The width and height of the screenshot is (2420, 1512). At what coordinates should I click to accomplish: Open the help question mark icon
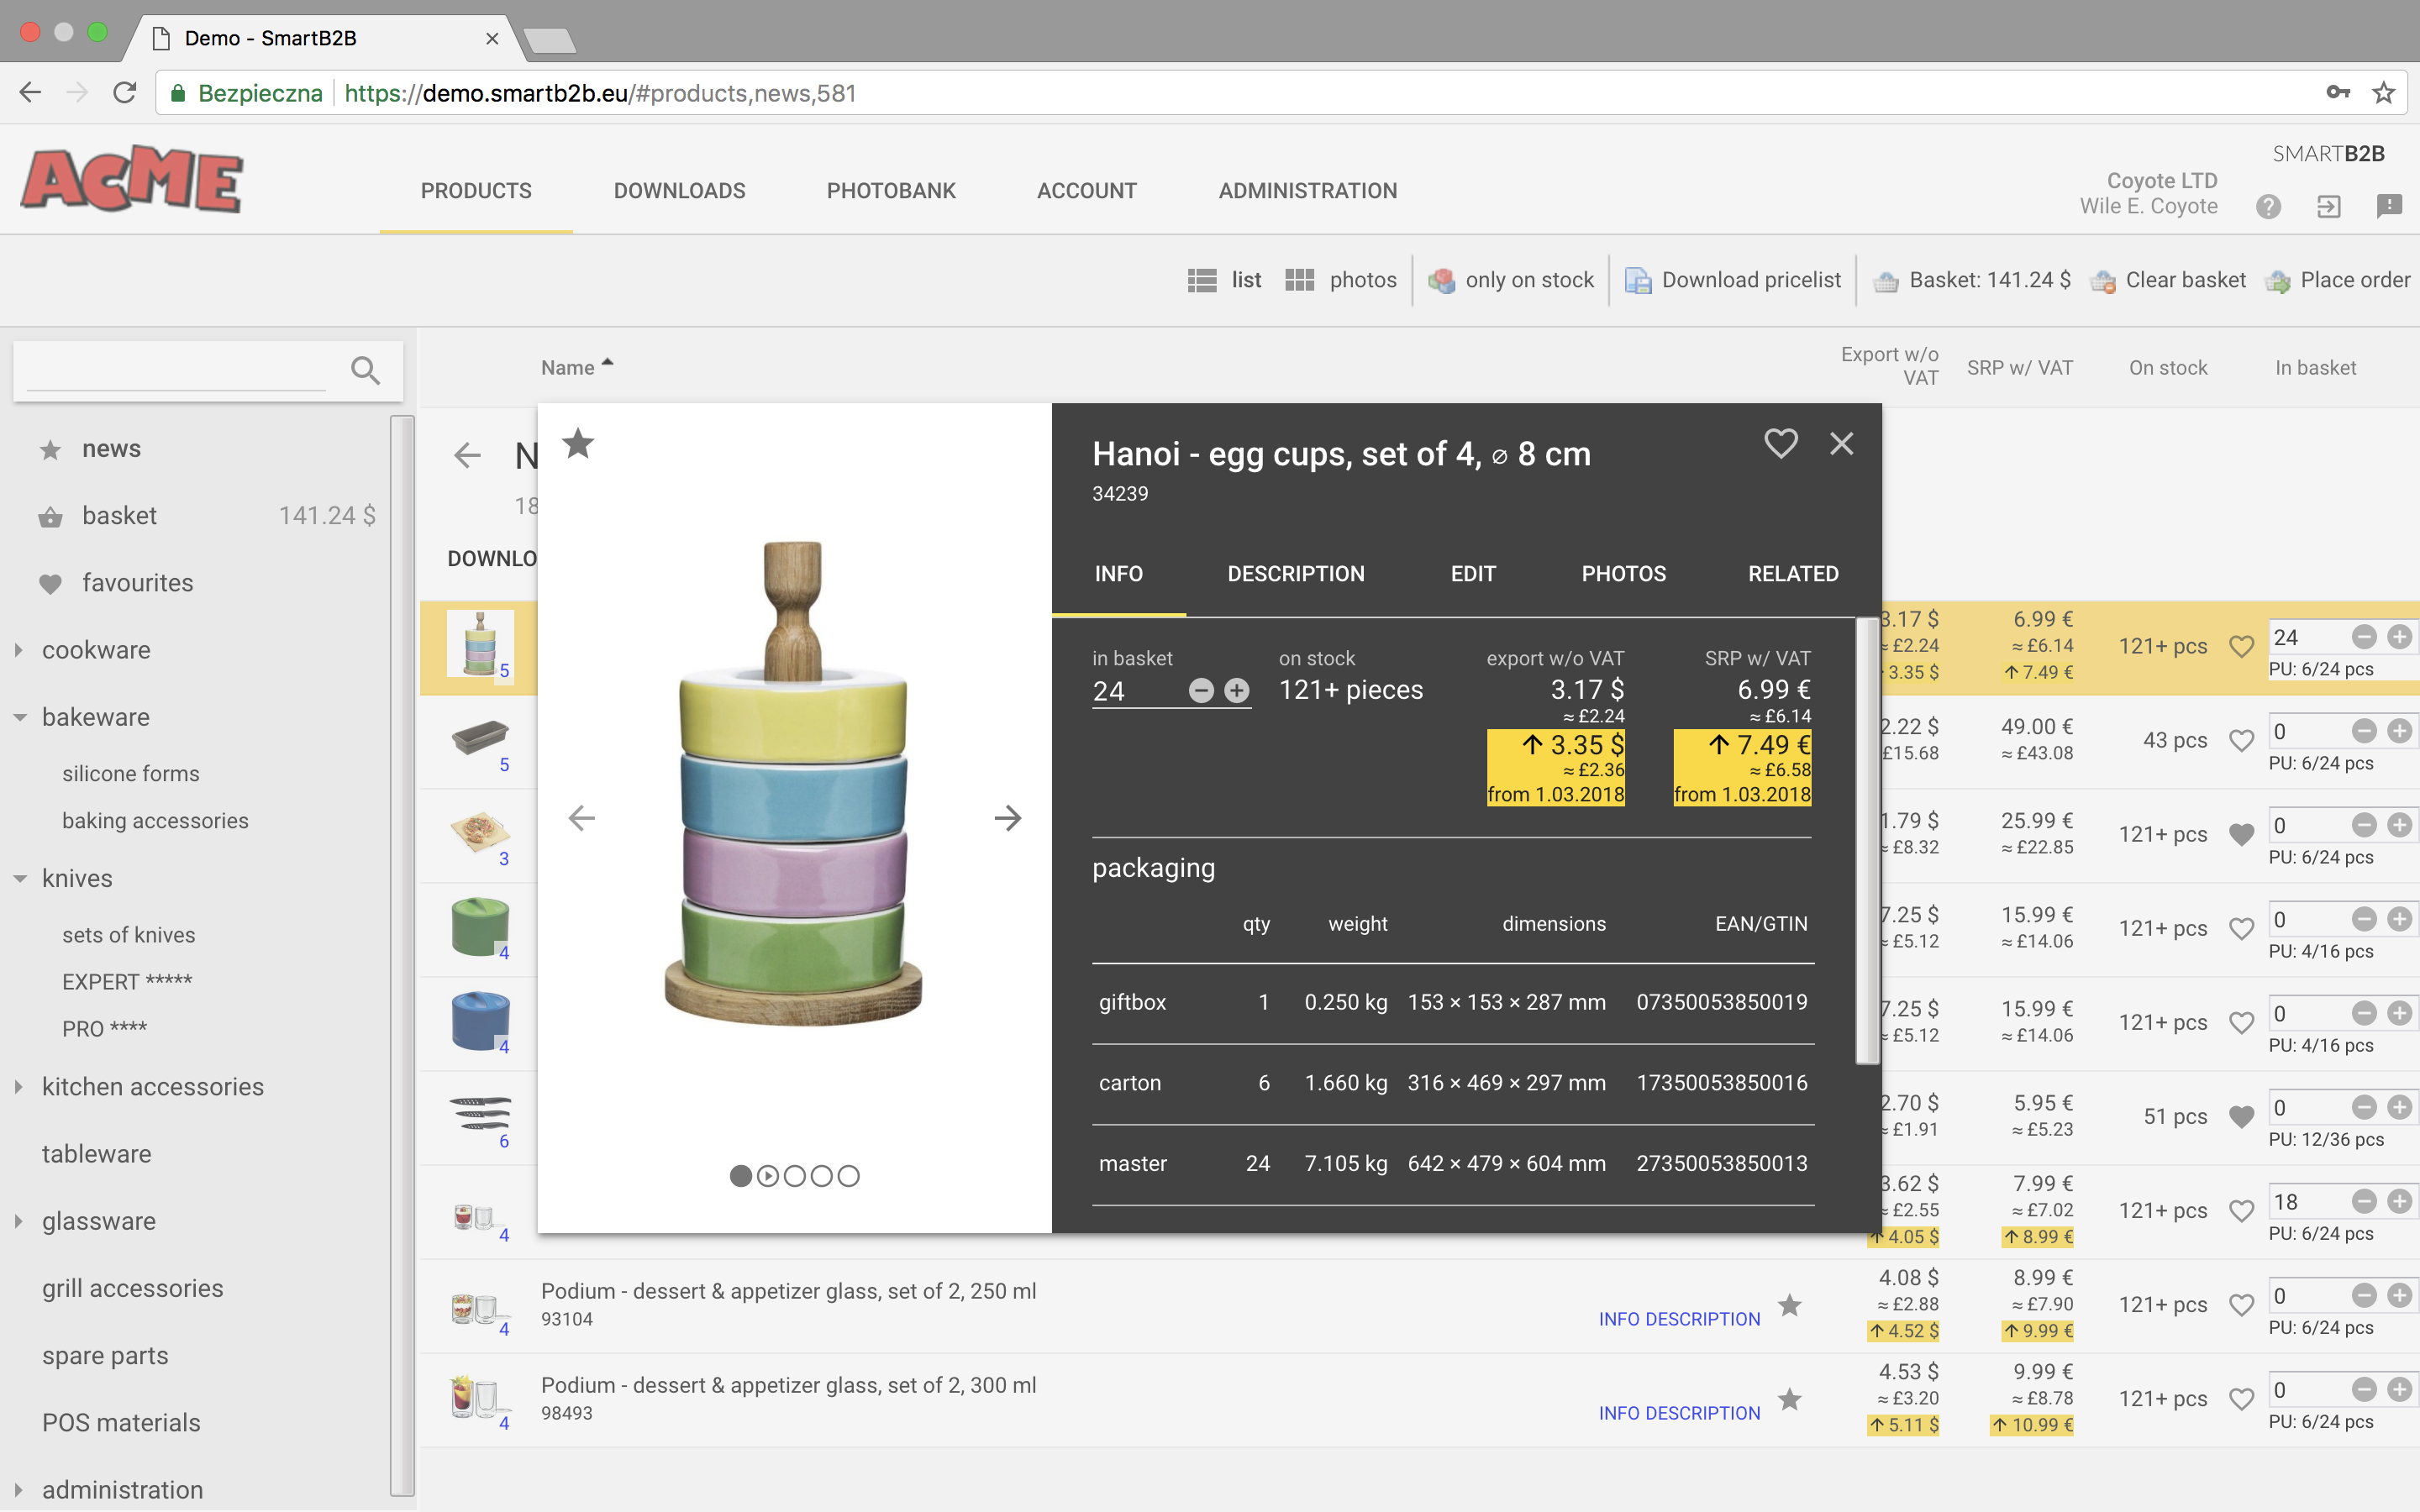coord(2268,206)
